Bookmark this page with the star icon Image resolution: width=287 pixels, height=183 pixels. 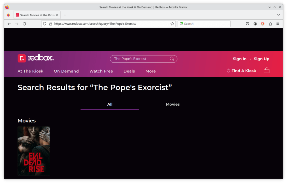click(172, 24)
